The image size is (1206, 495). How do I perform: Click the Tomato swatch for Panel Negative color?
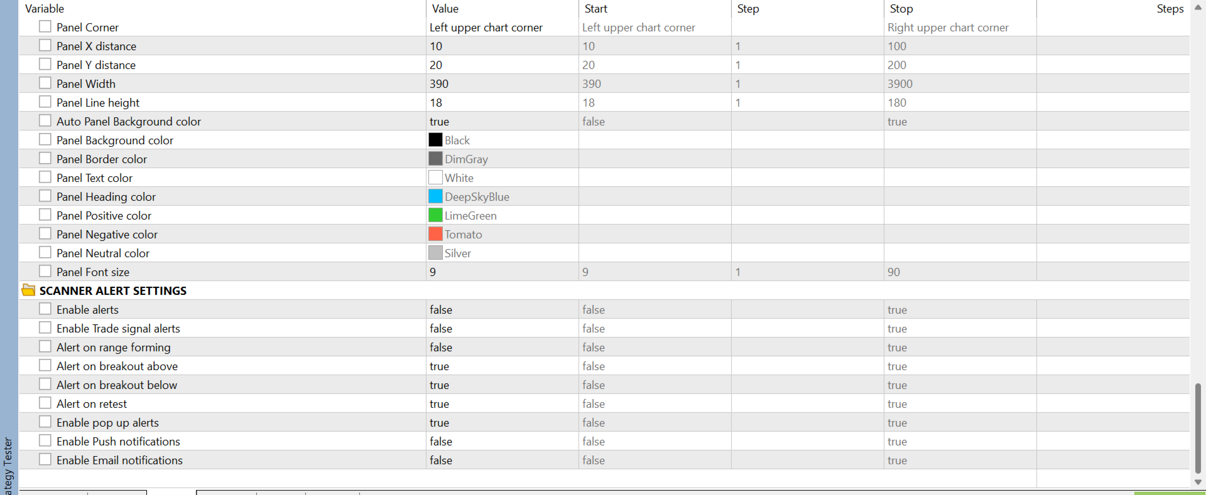(x=435, y=234)
